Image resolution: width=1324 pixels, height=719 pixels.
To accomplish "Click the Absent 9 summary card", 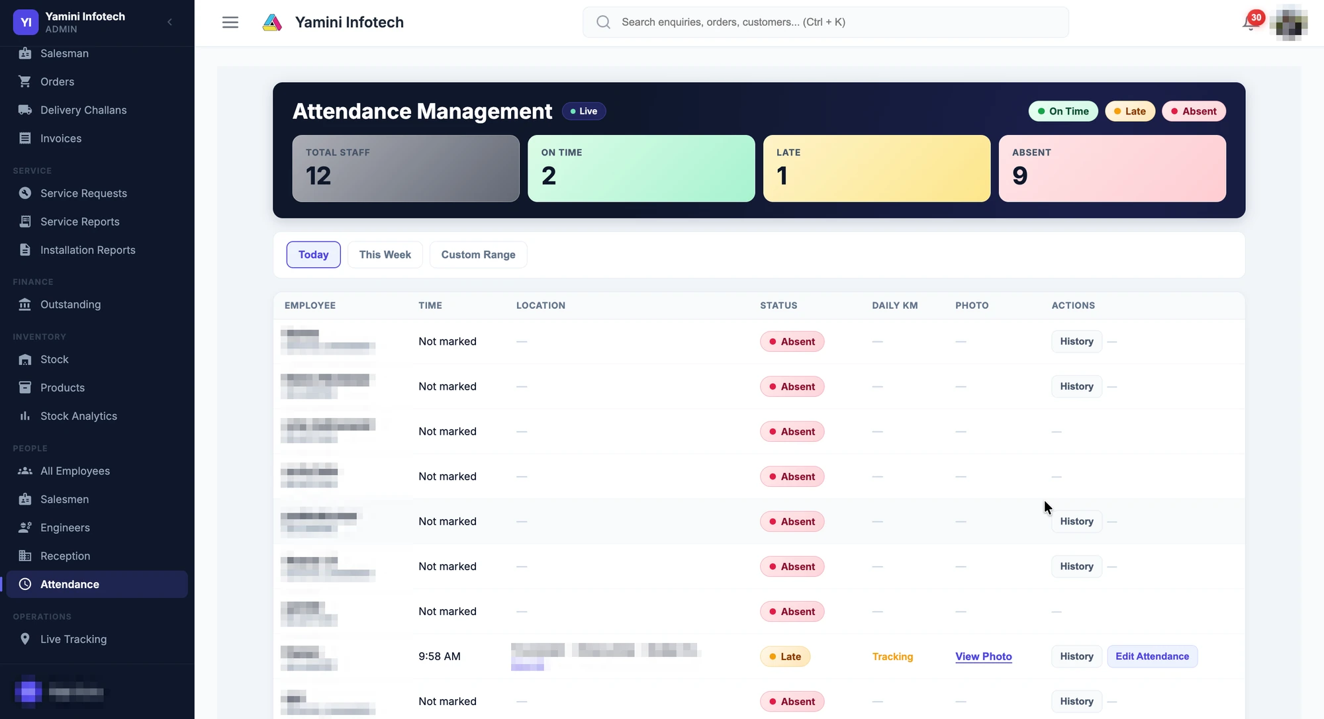I will [x=1112, y=169].
